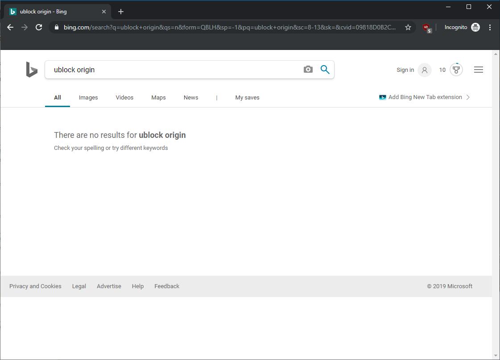Open the Feedback footer link
The height and width of the screenshot is (360, 500).
(167, 286)
